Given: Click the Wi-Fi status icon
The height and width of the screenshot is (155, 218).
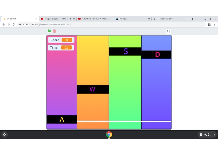Looking at the screenshot, I should pyautogui.click(x=205, y=135).
